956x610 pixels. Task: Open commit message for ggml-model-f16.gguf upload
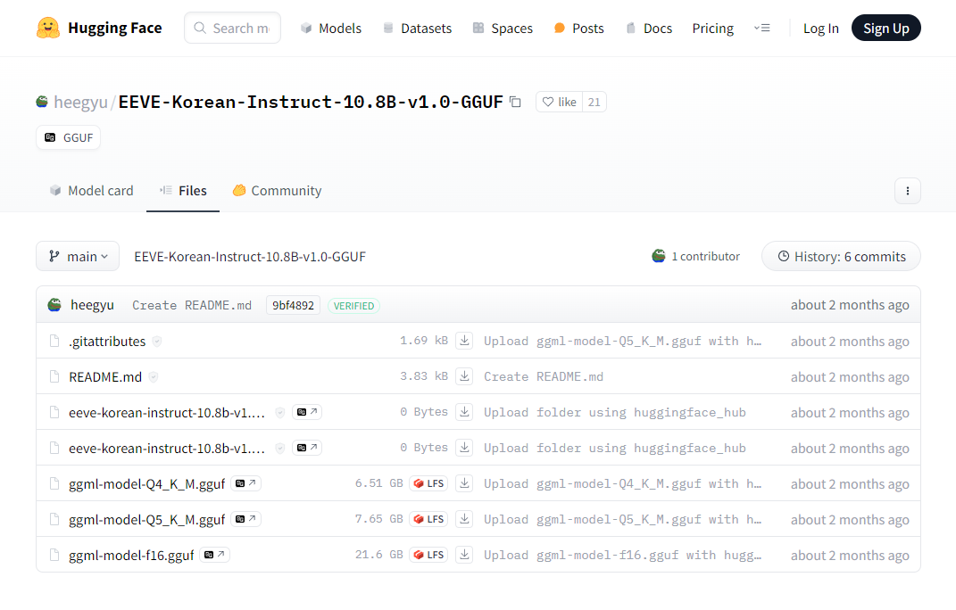point(622,556)
